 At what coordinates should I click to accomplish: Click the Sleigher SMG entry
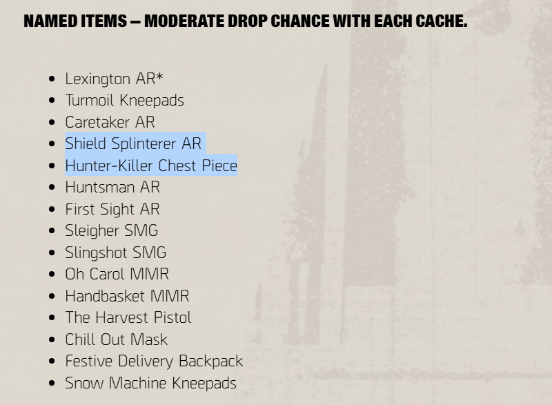[x=111, y=230]
